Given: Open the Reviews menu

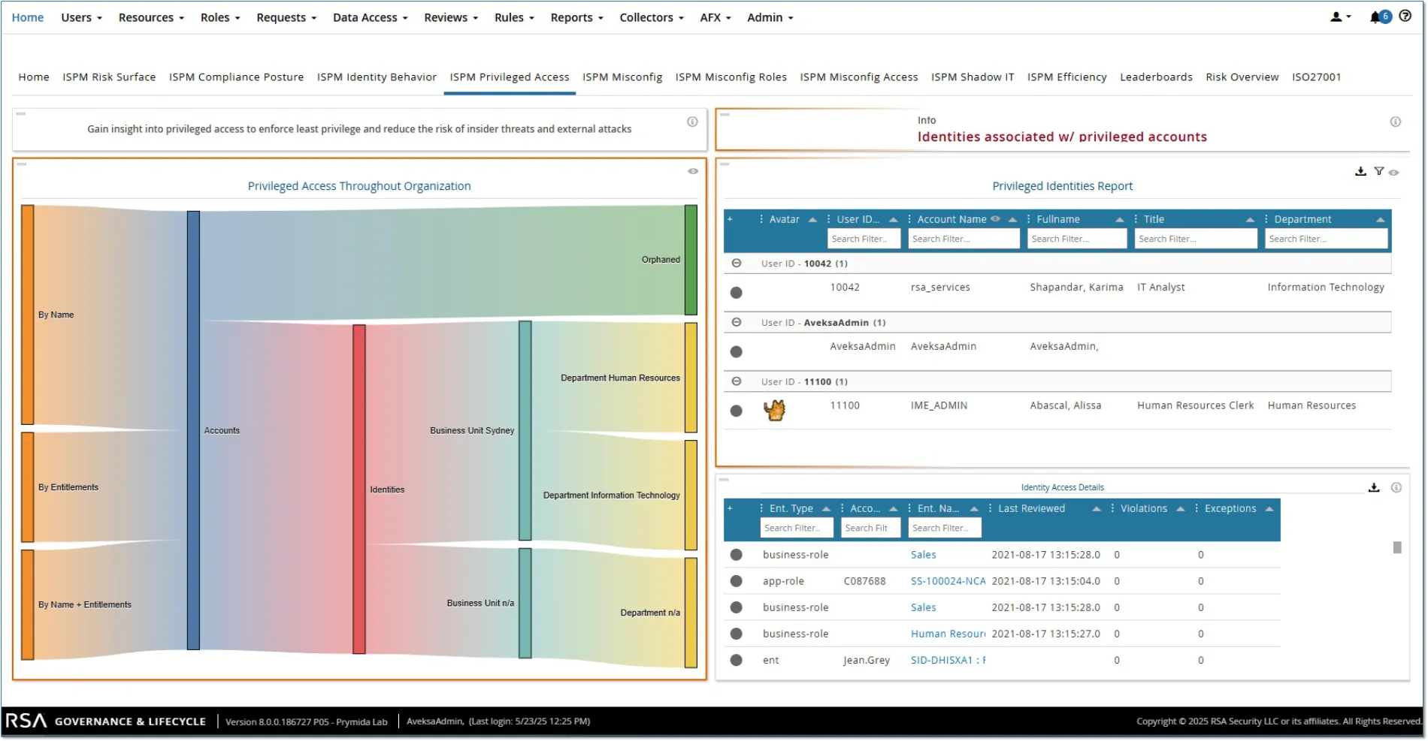Looking at the screenshot, I should pyautogui.click(x=450, y=17).
